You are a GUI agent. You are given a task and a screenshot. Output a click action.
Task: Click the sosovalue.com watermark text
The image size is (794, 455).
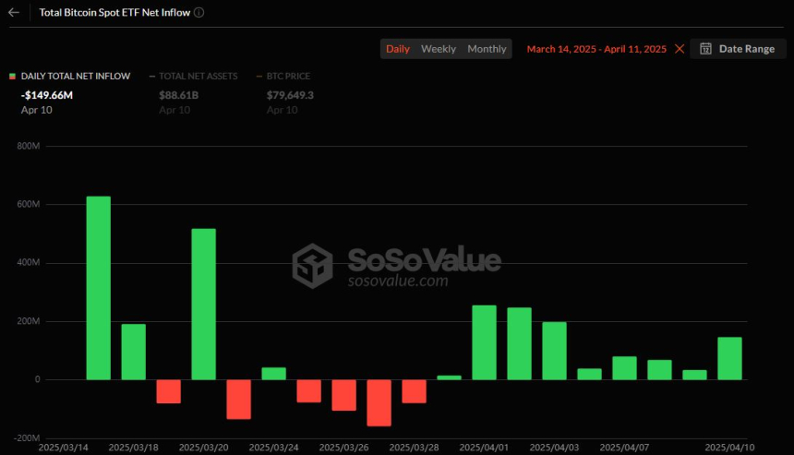(398, 280)
